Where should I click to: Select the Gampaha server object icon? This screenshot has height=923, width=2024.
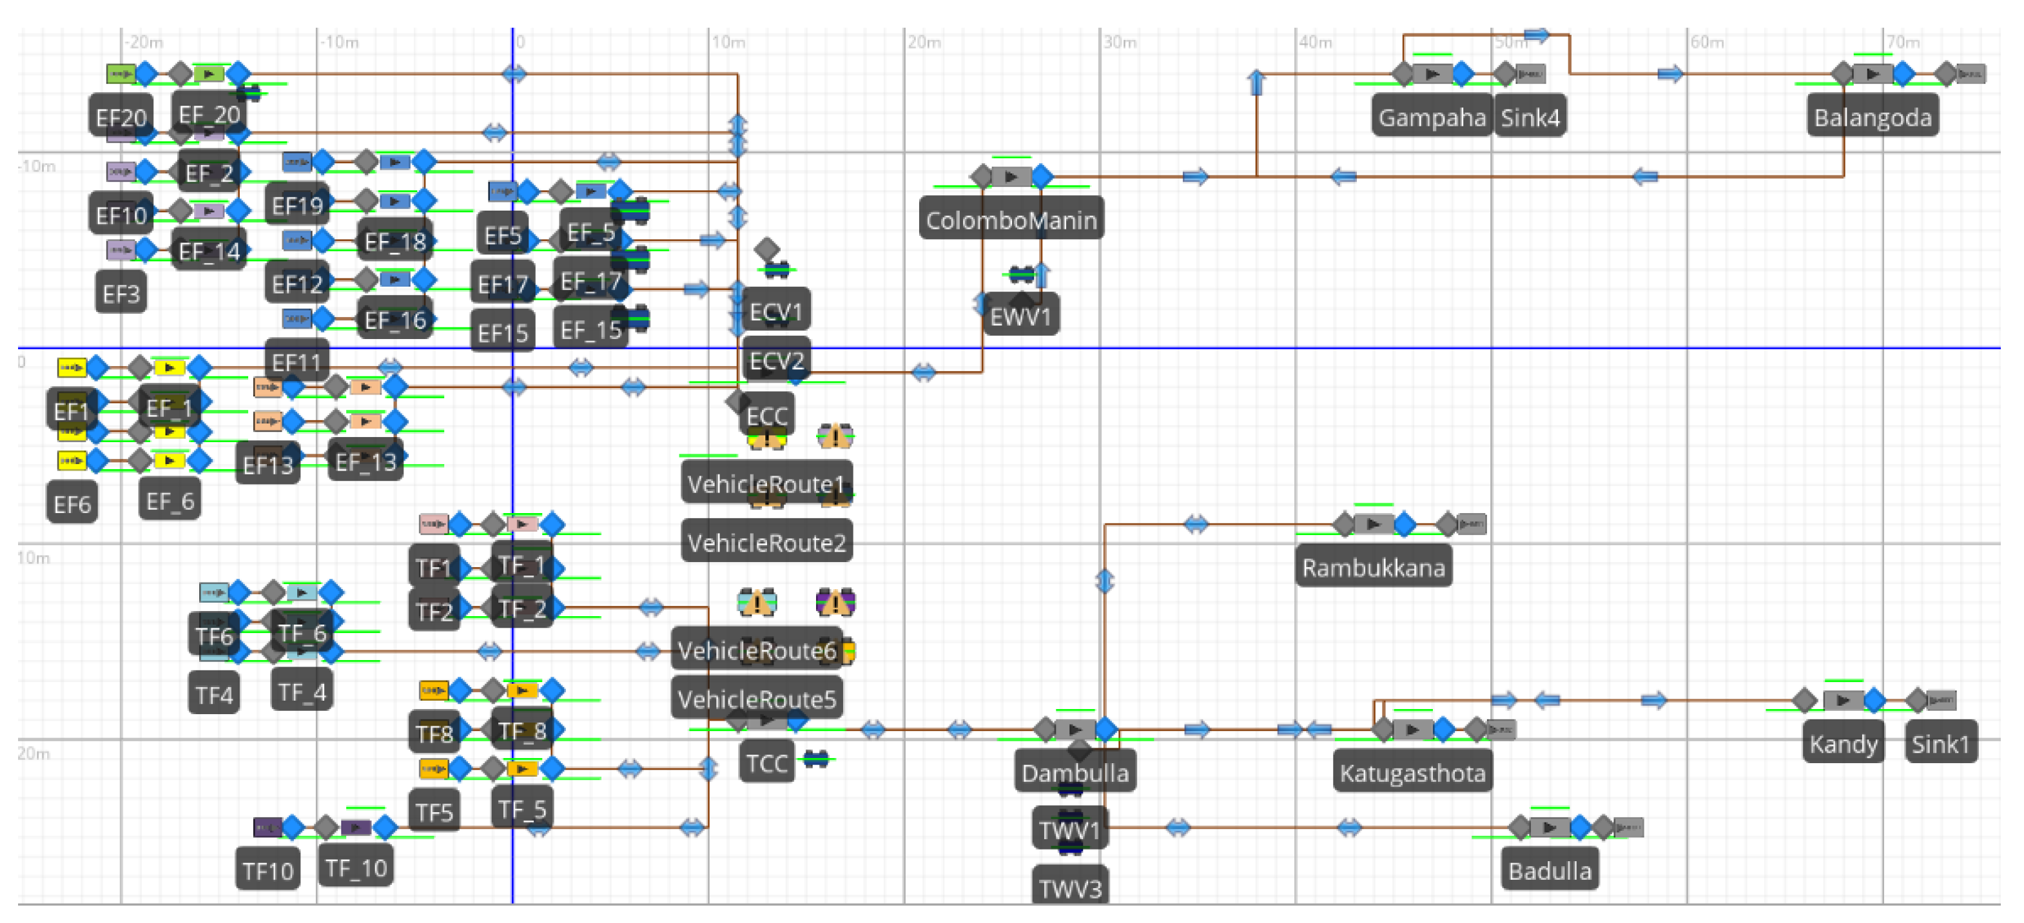1432,74
